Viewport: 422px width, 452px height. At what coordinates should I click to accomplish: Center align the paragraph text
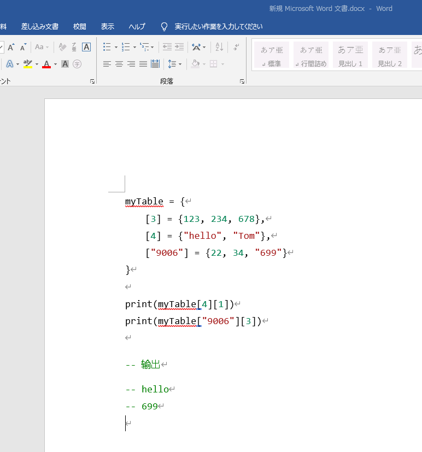click(x=119, y=64)
